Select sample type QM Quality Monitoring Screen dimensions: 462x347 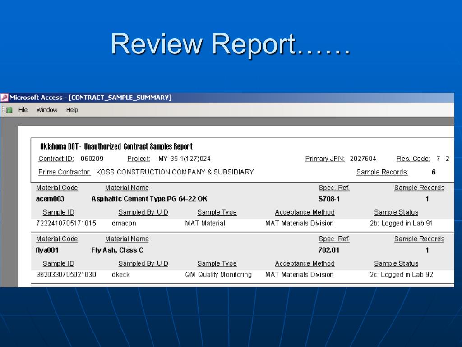tap(218, 275)
